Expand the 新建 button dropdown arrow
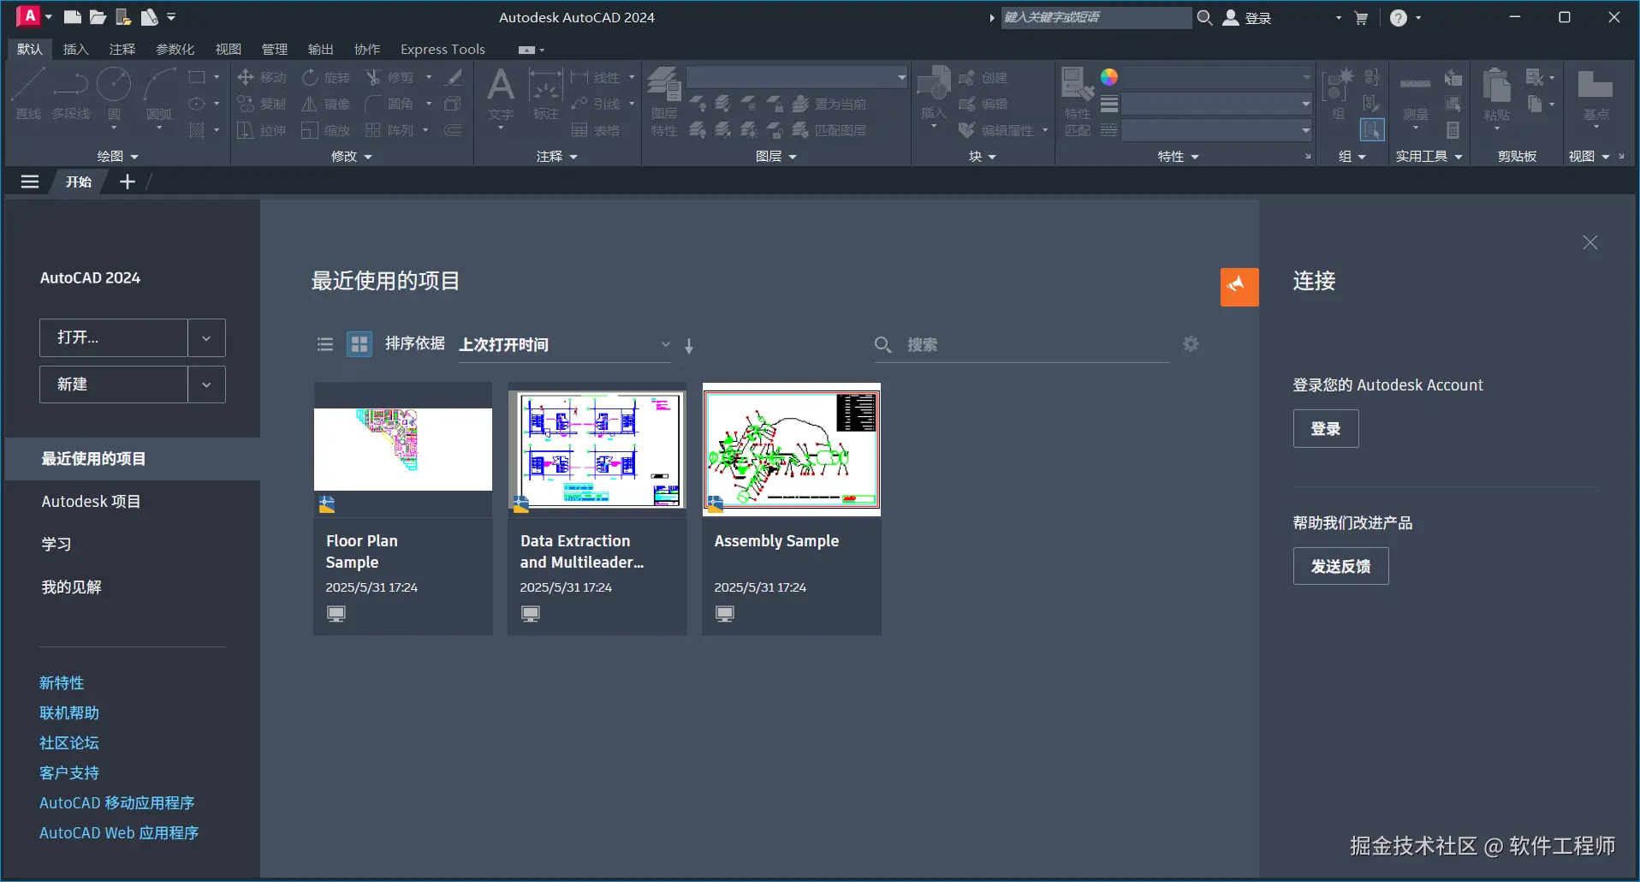Image resolution: width=1640 pixels, height=882 pixels. click(x=206, y=385)
